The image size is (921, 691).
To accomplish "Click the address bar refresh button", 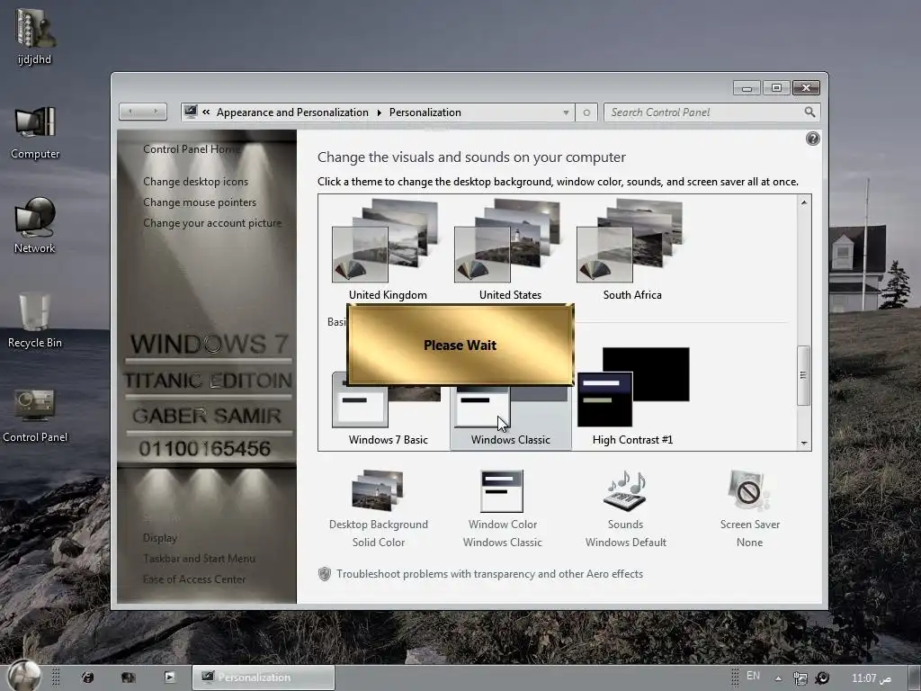I will coord(586,112).
